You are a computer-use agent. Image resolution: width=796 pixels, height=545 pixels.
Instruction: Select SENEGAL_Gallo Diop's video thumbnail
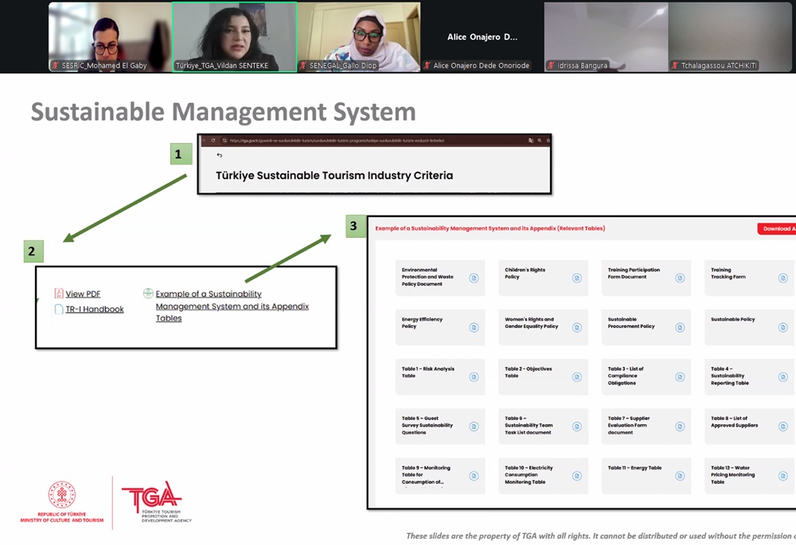[x=359, y=37]
